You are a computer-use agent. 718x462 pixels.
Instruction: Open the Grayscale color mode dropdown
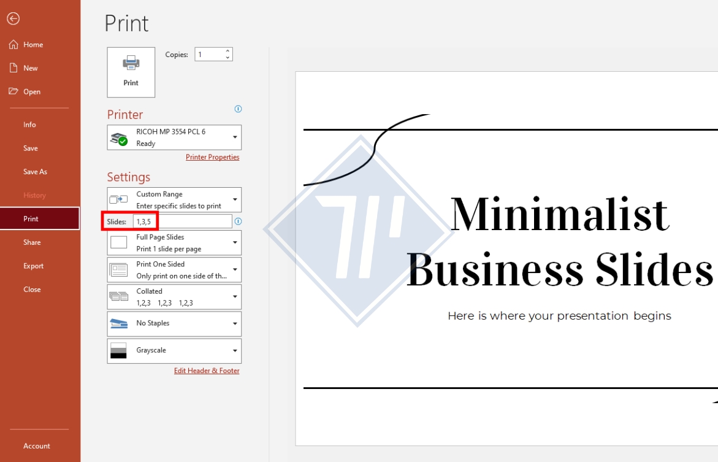coord(235,351)
